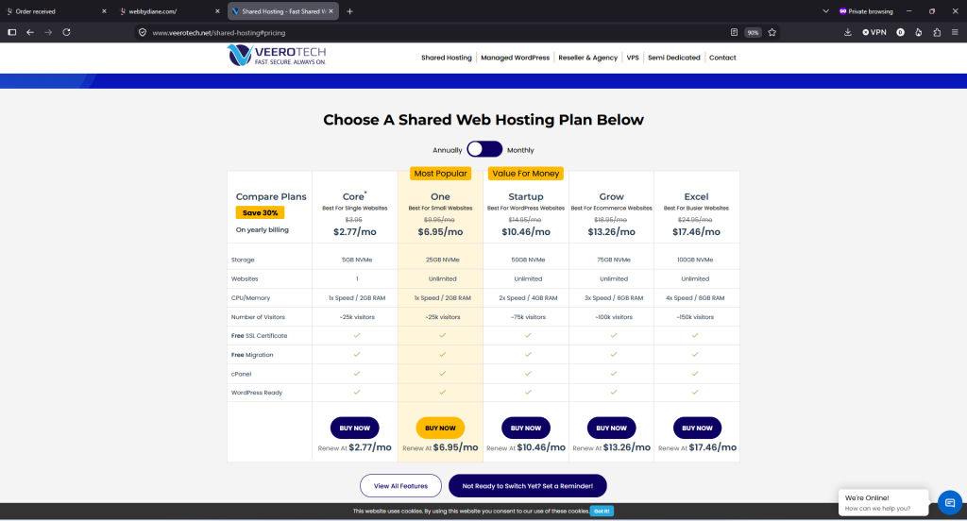This screenshot has height=521, width=967.
Task: Toggle Annually/Monthly billing switch
Action: [x=484, y=149]
